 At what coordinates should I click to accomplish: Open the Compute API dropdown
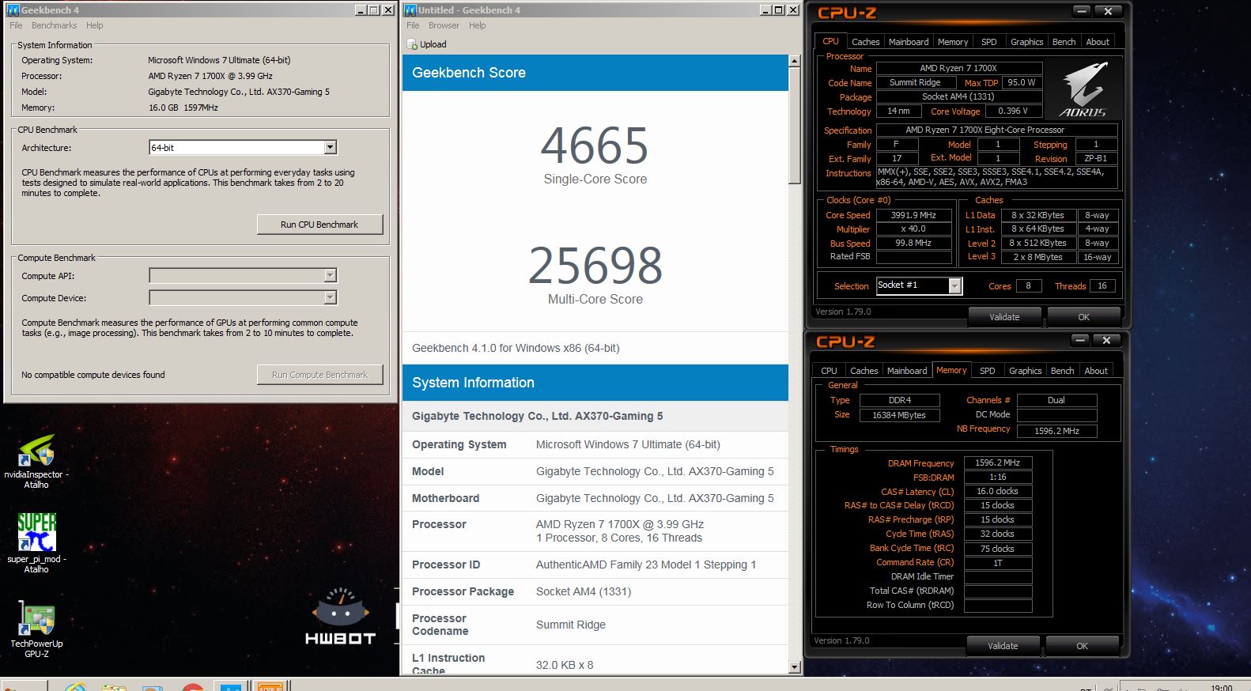click(331, 275)
